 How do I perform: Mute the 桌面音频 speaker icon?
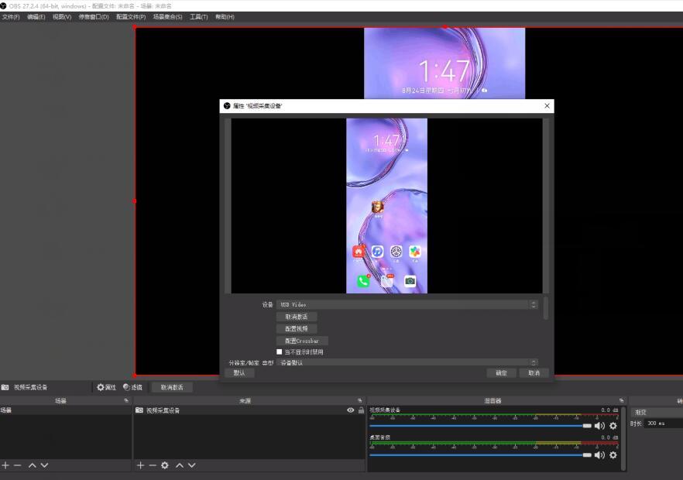(x=599, y=454)
